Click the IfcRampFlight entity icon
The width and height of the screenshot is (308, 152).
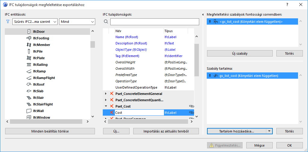pyautogui.click(x=29, y=78)
